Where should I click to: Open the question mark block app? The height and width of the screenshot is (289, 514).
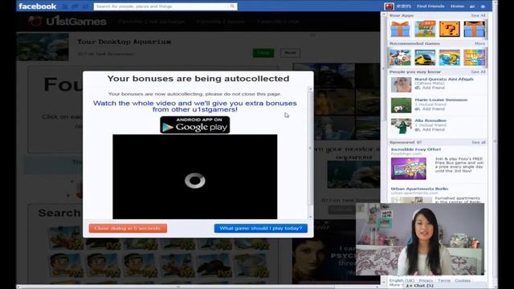coord(450,29)
